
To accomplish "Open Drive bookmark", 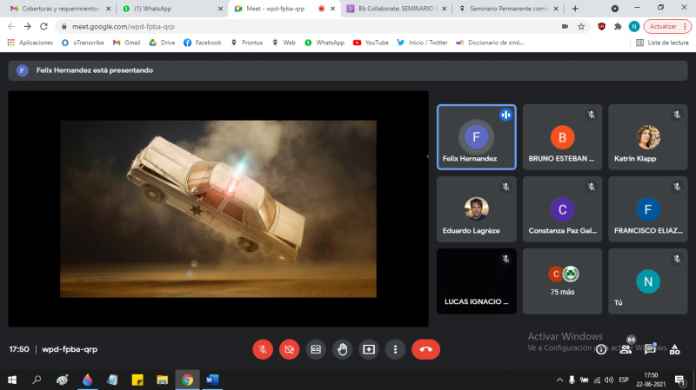I will pyautogui.click(x=162, y=43).
